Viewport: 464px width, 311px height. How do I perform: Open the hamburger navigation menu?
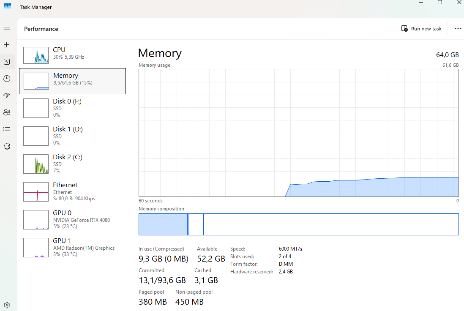pos(7,28)
